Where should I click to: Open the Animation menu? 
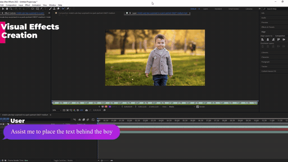click(36, 5)
